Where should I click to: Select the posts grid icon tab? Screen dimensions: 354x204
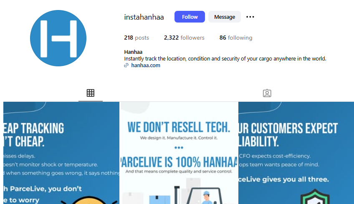(x=91, y=93)
